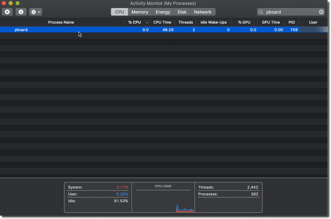The width and height of the screenshot is (331, 219).
Task: Sort by Threads column header
Action: [x=186, y=22]
